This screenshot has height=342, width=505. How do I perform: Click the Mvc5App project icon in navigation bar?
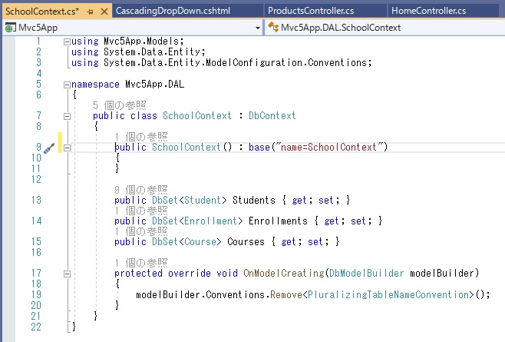[x=10, y=27]
